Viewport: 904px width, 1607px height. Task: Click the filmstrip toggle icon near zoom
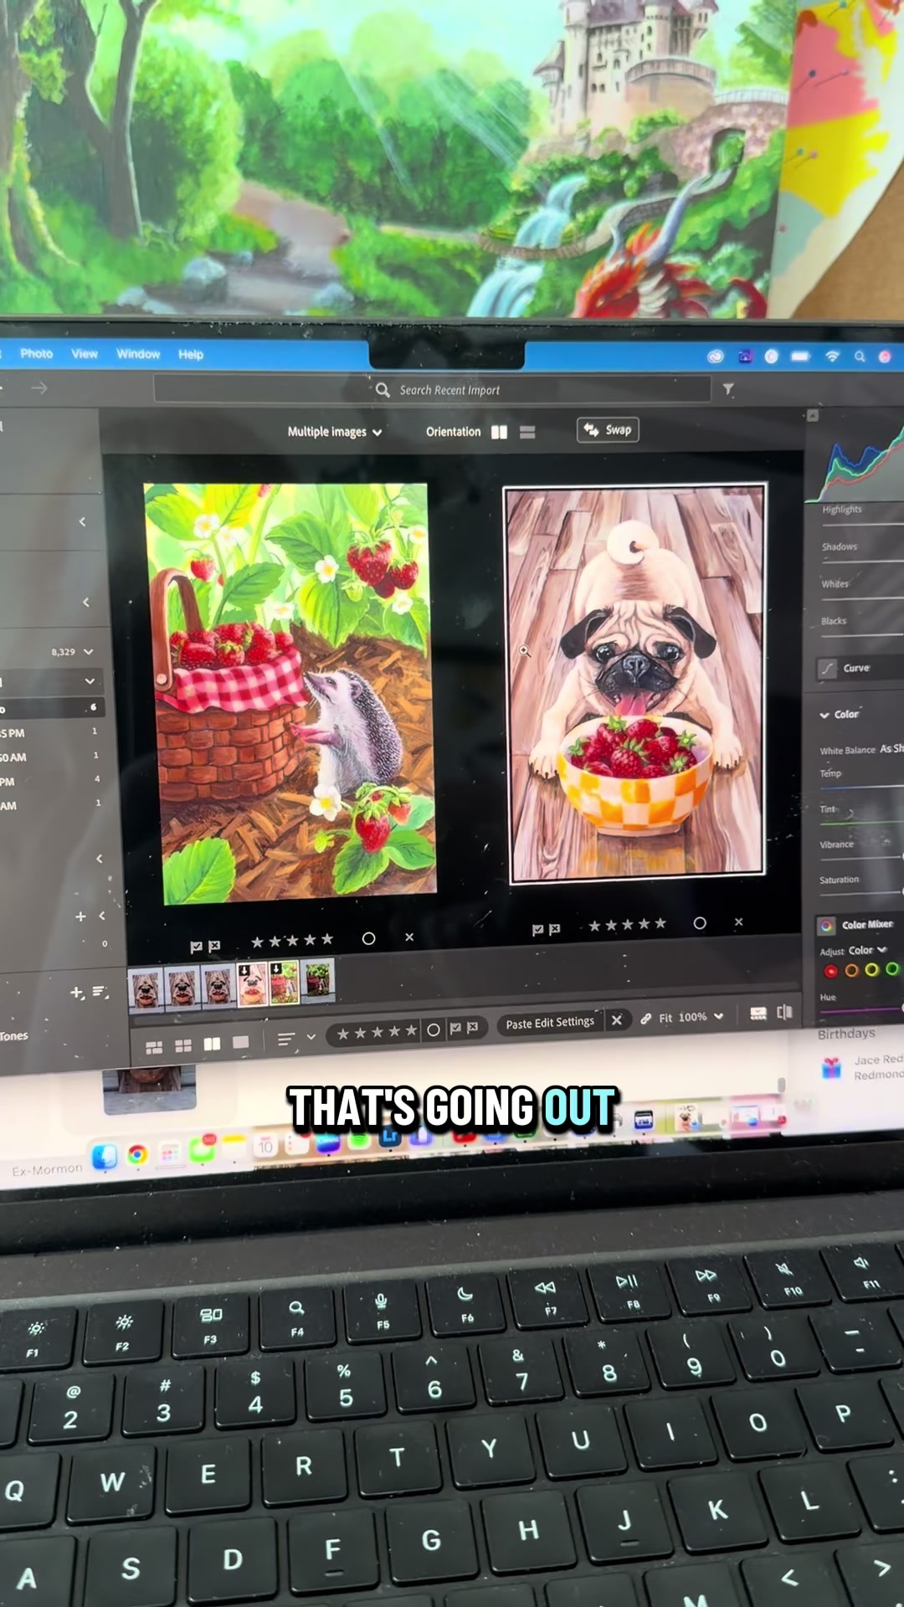(x=758, y=1014)
